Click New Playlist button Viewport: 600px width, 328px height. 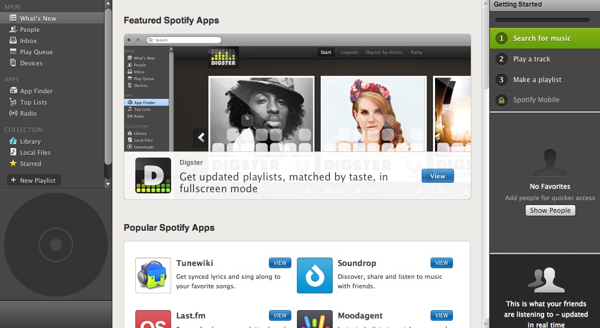click(34, 180)
